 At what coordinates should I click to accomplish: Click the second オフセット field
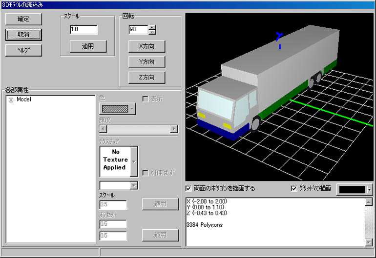(x=113, y=236)
